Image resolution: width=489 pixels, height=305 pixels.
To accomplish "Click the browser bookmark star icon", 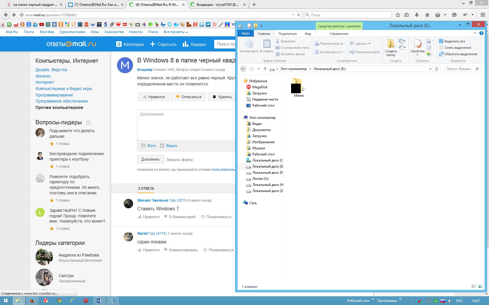I will (398, 15).
